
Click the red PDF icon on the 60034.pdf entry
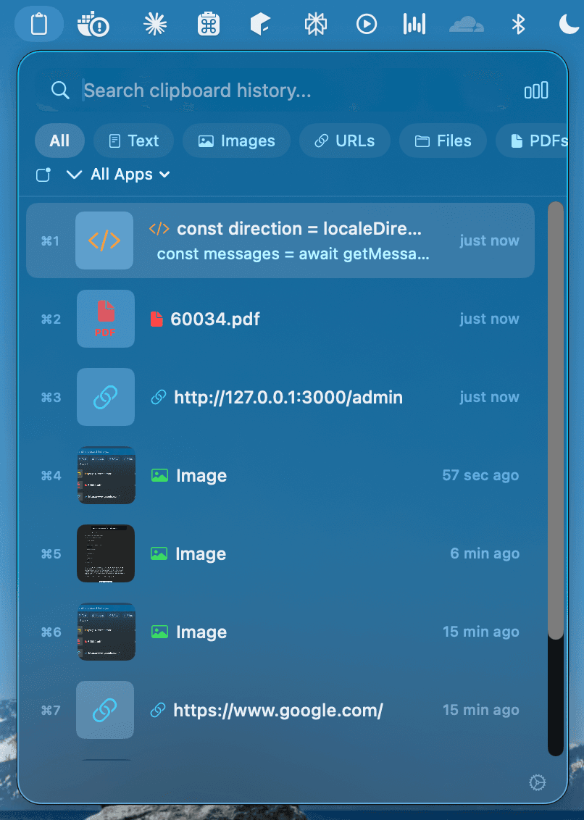click(x=105, y=318)
